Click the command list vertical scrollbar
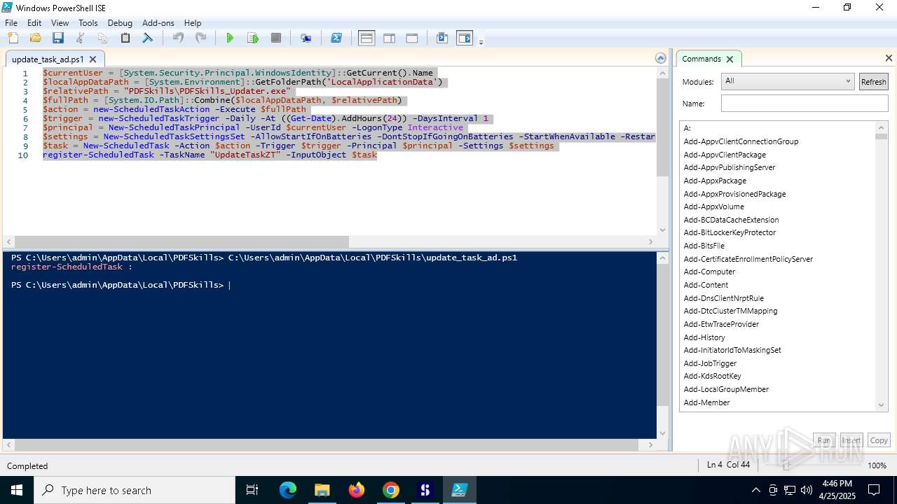Viewport: 897px width, 504px height. click(882, 266)
